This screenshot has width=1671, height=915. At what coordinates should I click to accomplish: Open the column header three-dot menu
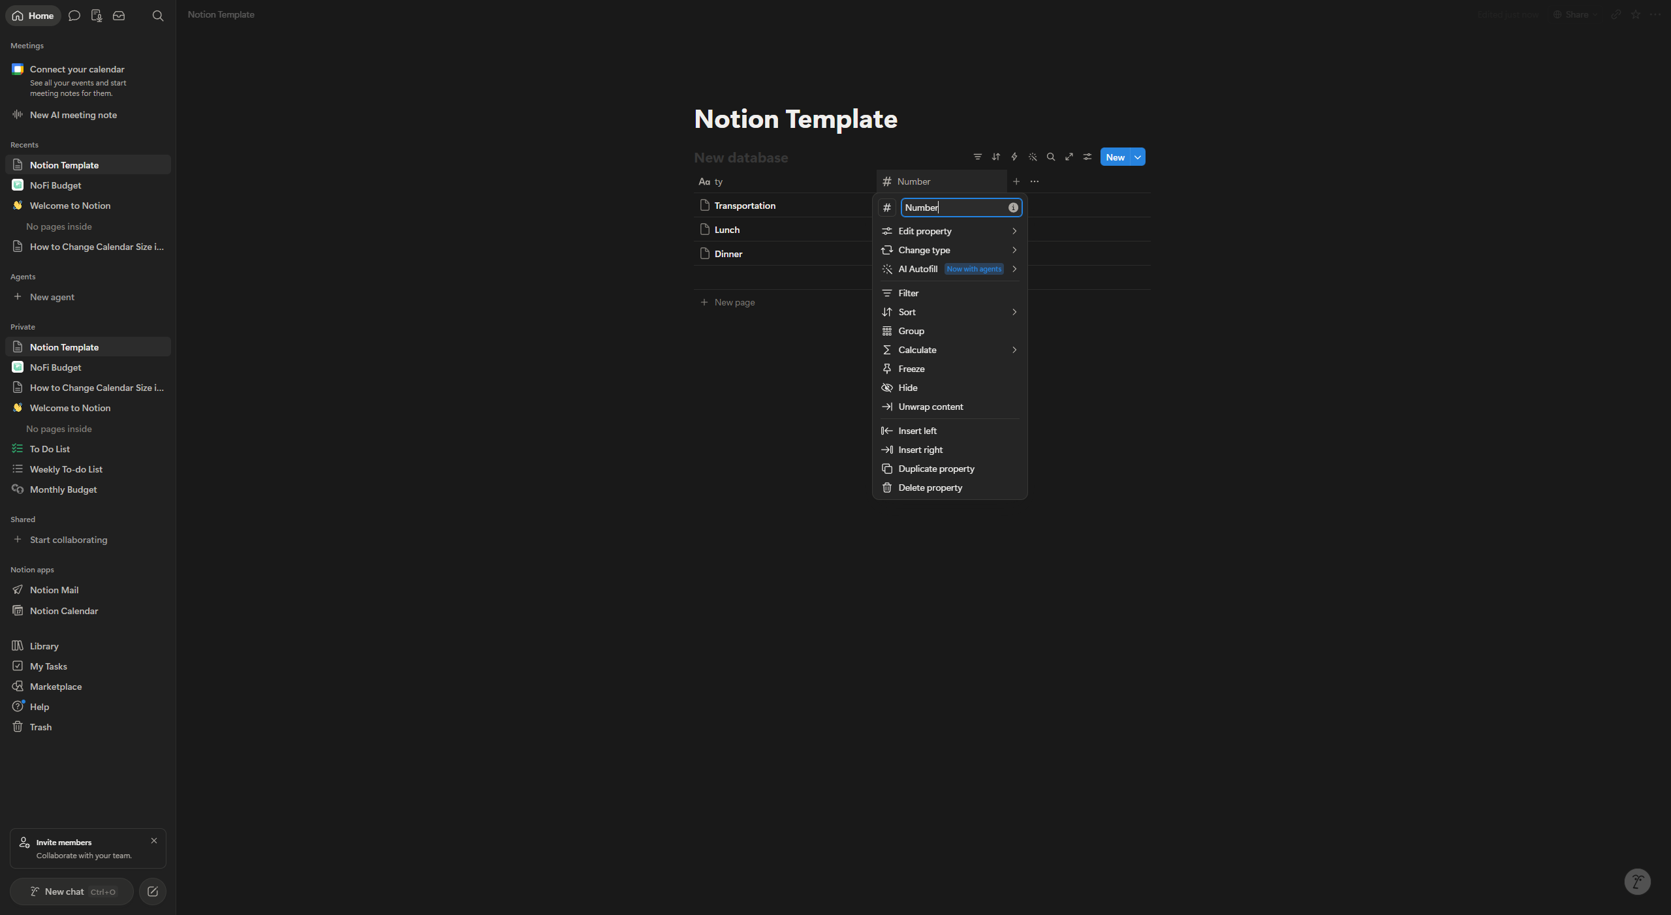pos(1034,181)
